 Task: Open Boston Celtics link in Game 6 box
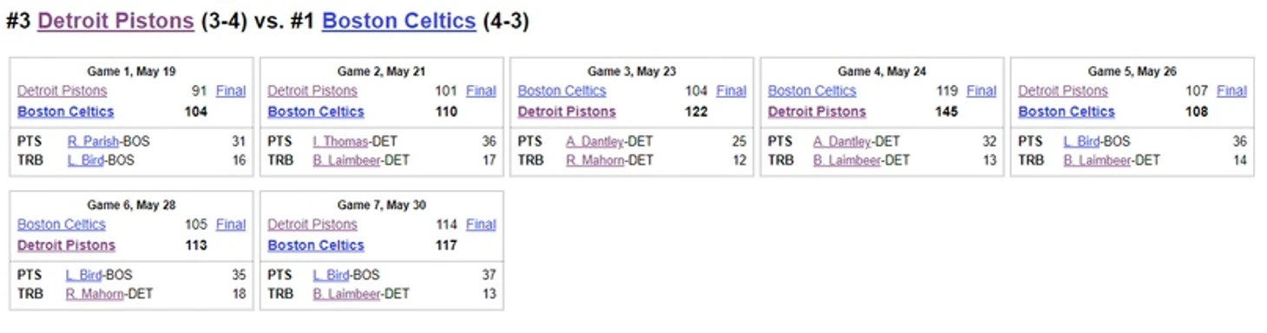62,225
